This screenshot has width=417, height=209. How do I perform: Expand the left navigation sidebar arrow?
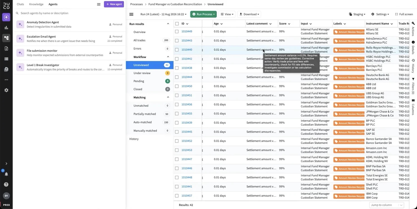coord(6,164)
